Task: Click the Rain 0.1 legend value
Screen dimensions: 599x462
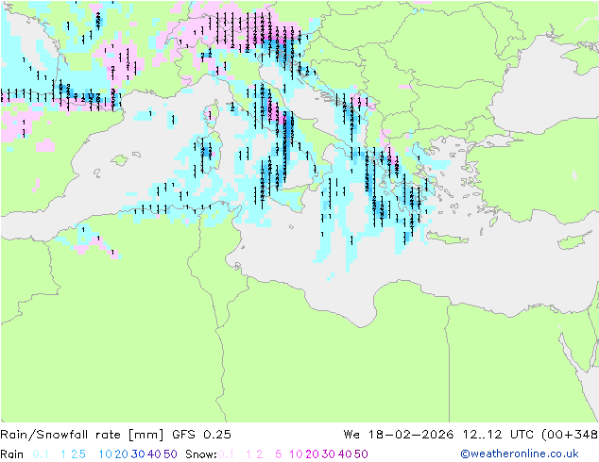Action: click(x=41, y=454)
